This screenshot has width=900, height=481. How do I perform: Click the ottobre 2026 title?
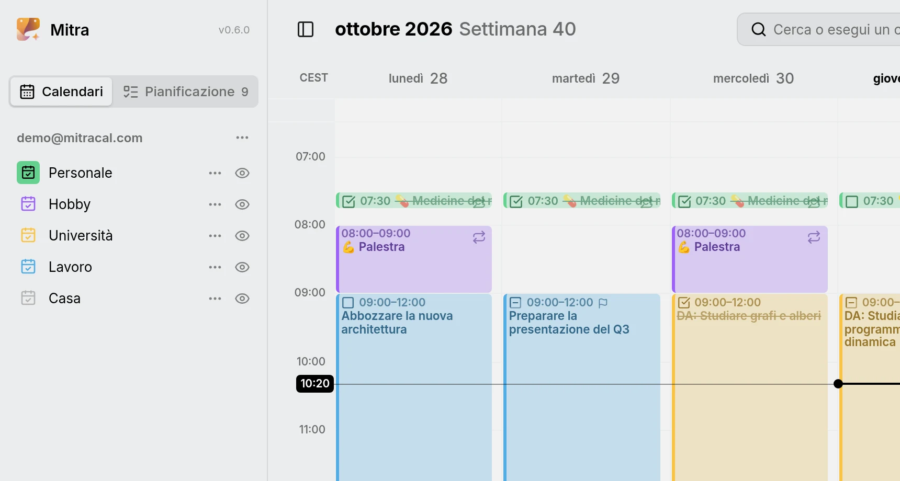point(393,29)
